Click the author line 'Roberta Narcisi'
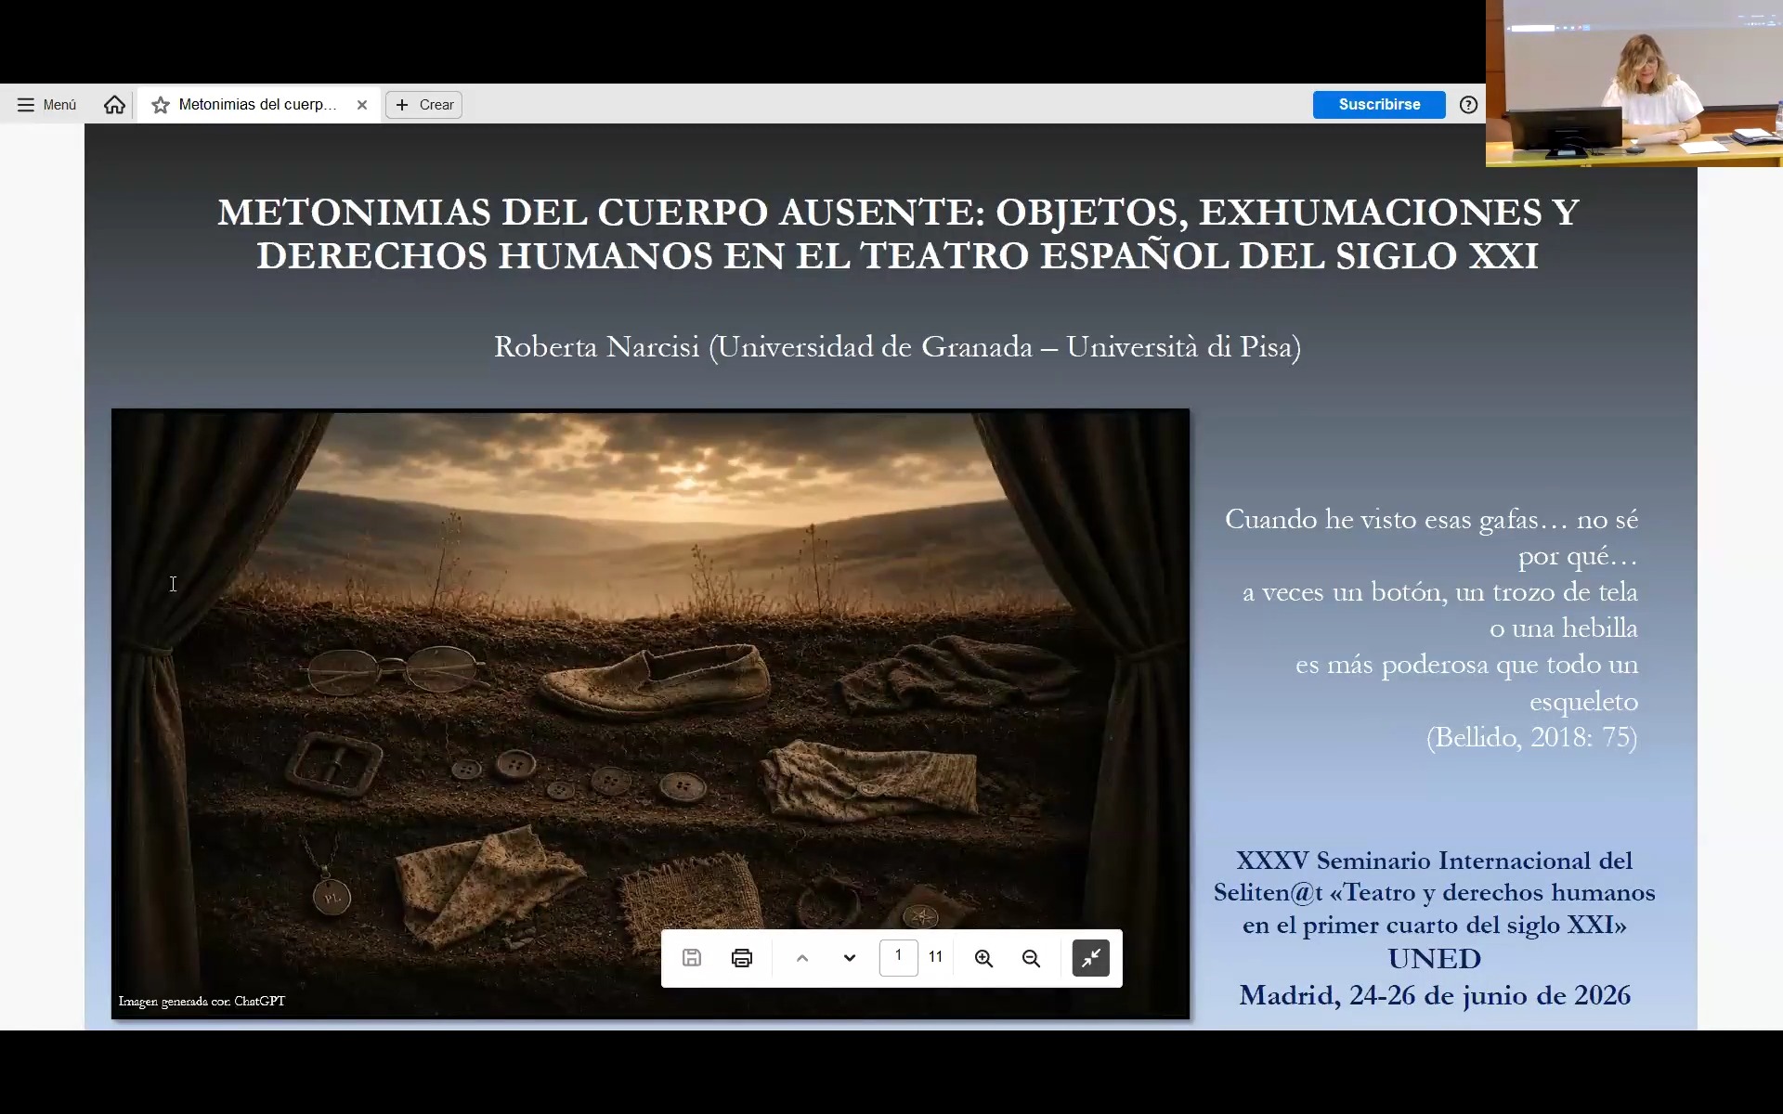The width and height of the screenshot is (1783, 1114). click(596, 347)
